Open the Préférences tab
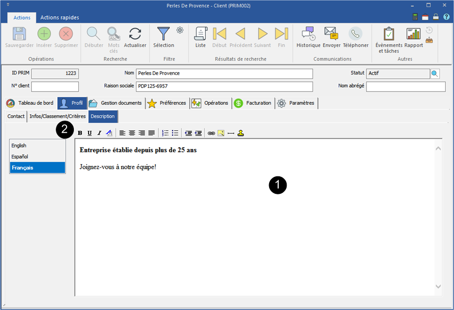The image size is (454, 310). pos(167,103)
